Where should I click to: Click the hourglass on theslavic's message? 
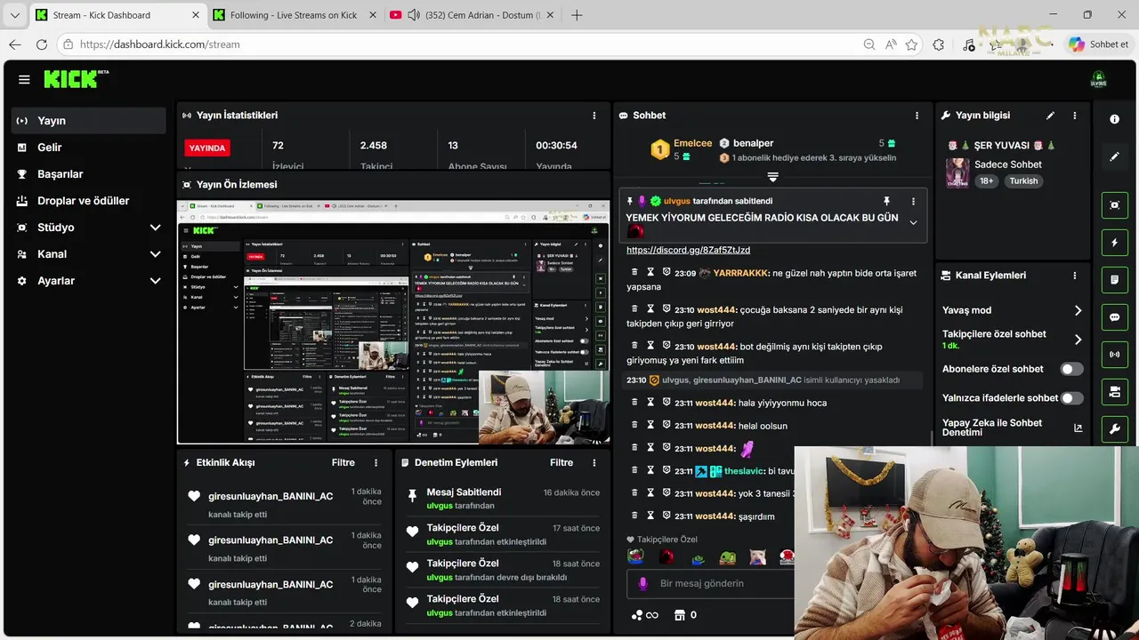pos(650,470)
